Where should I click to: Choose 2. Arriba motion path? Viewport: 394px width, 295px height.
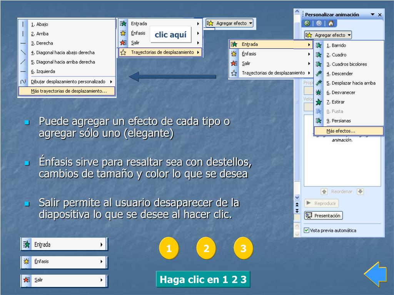click(40, 34)
